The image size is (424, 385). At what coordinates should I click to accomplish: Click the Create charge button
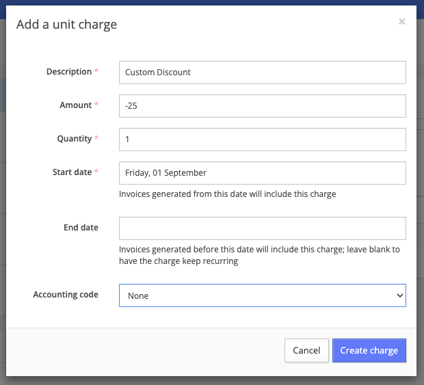[x=369, y=350]
